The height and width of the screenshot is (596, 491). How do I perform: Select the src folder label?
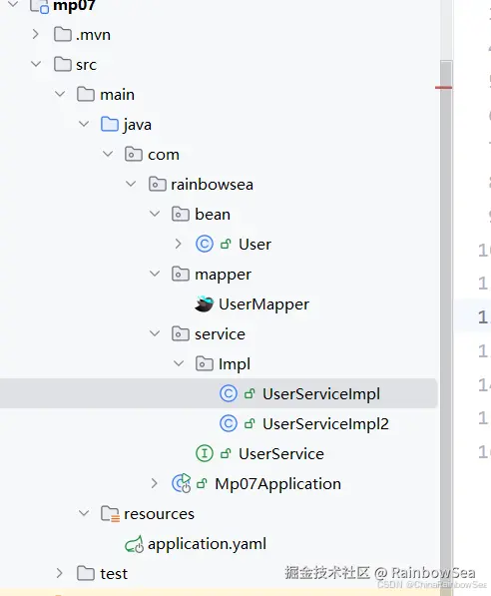[x=86, y=65]
